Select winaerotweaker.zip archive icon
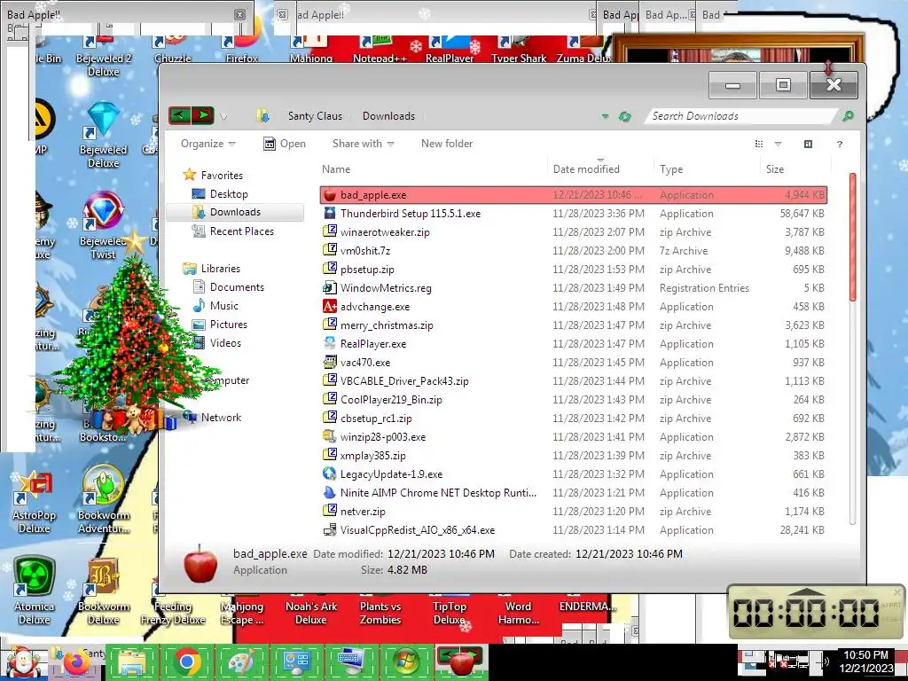Image resolution: width=908 pixels, height=681 pixels. click(330, 231)
